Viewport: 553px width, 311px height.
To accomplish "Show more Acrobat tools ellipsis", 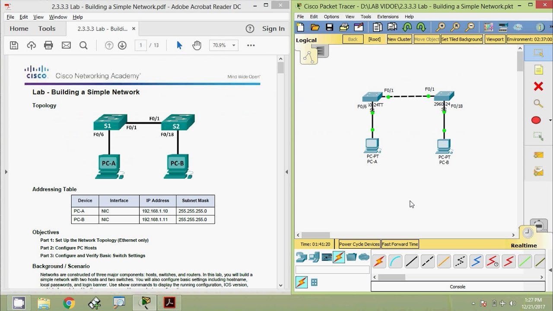I will click(x=251, y=45).
